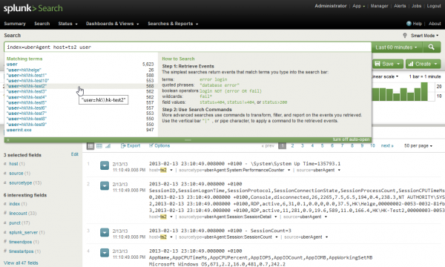Open the Jobs link

coord(417,6)
